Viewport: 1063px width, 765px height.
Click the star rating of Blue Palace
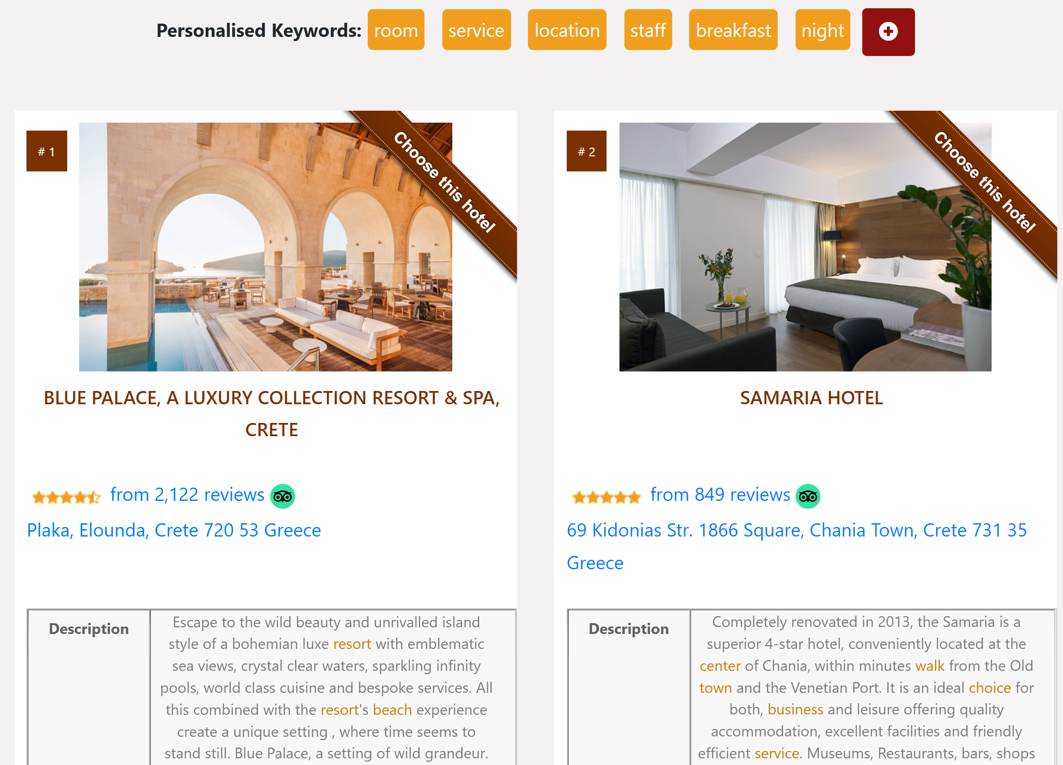66,497
